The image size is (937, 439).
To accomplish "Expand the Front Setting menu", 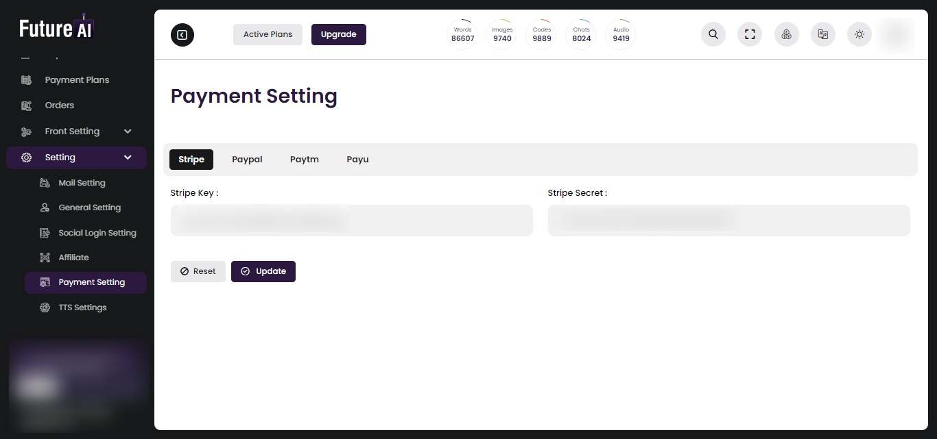I will [71, 131].
